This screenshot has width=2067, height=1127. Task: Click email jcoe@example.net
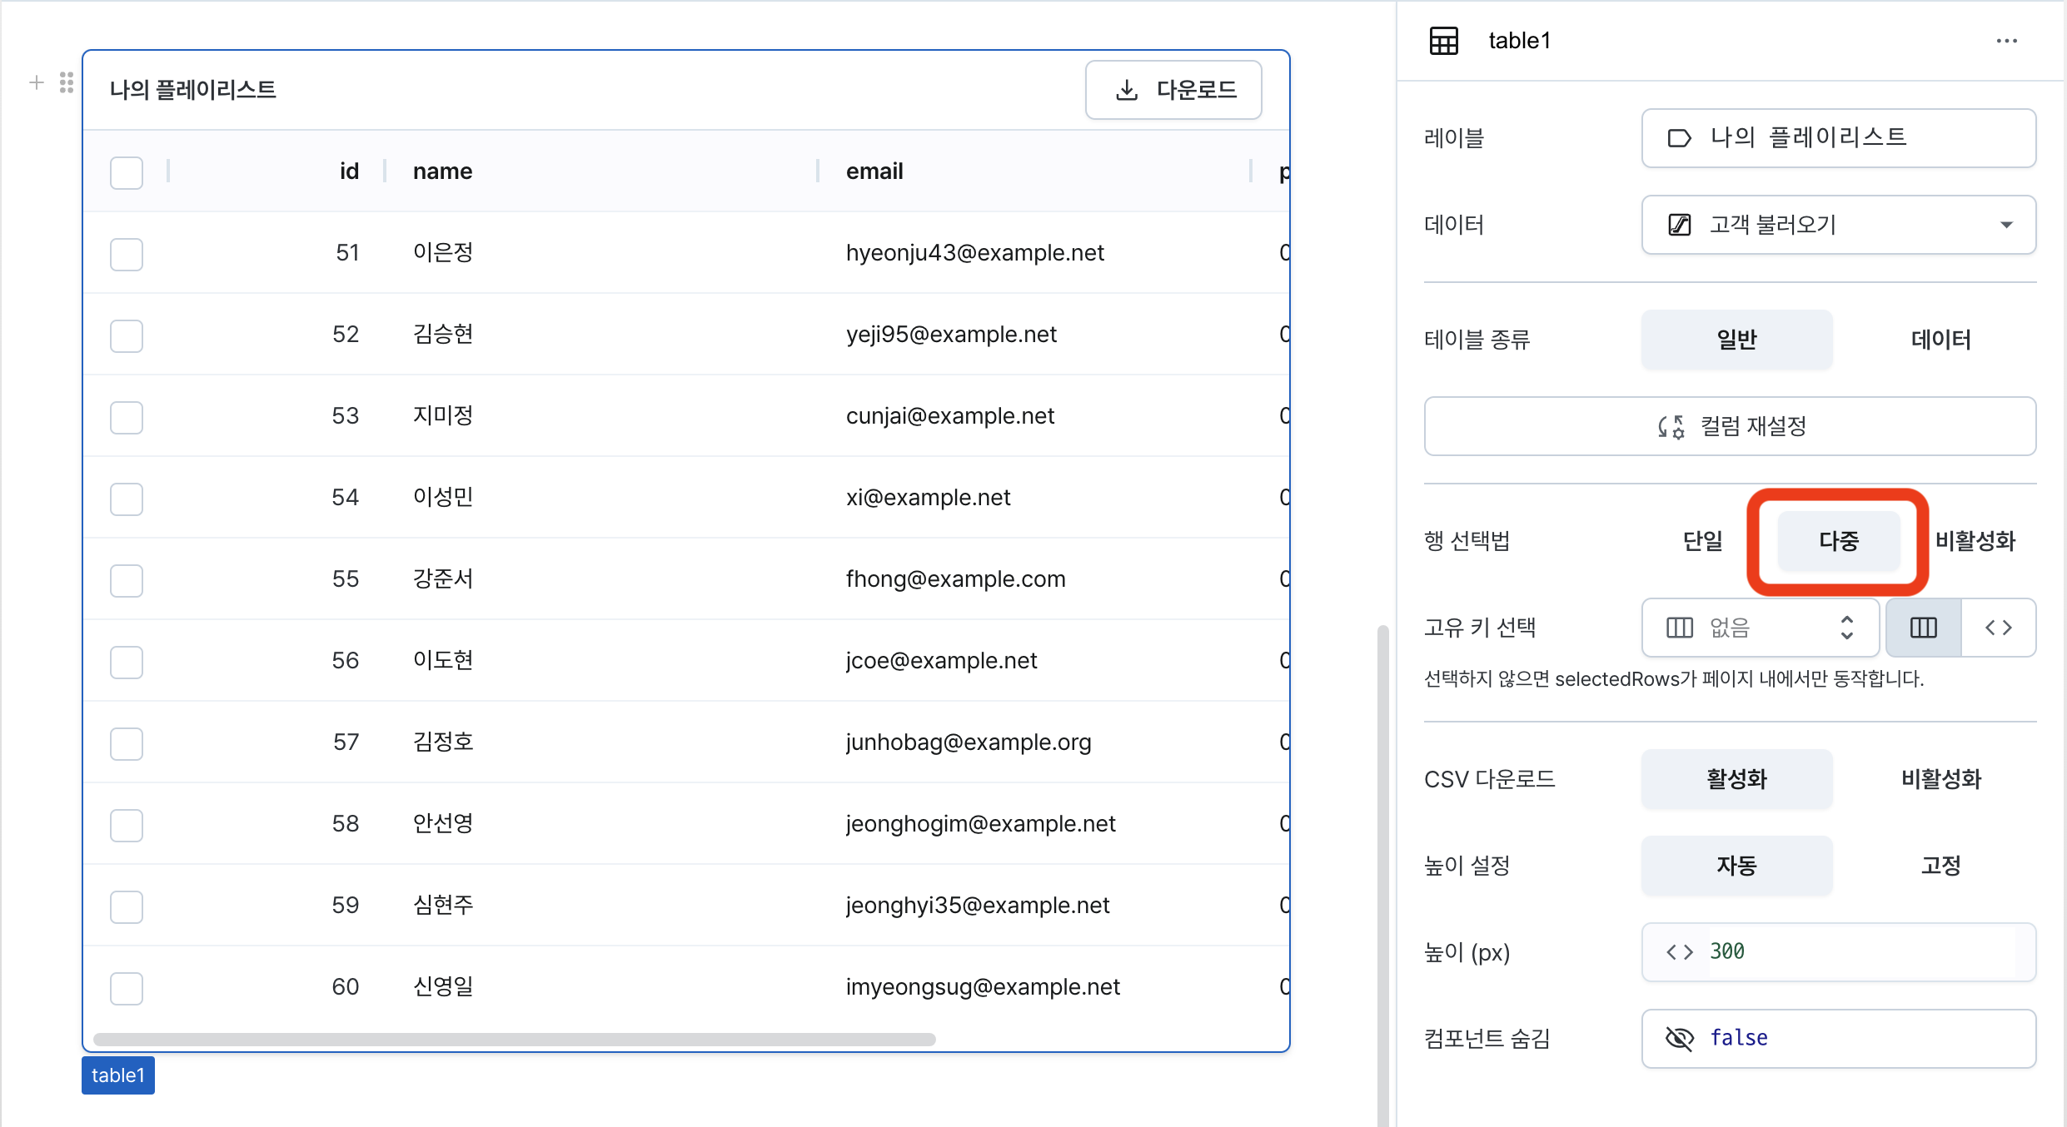point(941,661)
